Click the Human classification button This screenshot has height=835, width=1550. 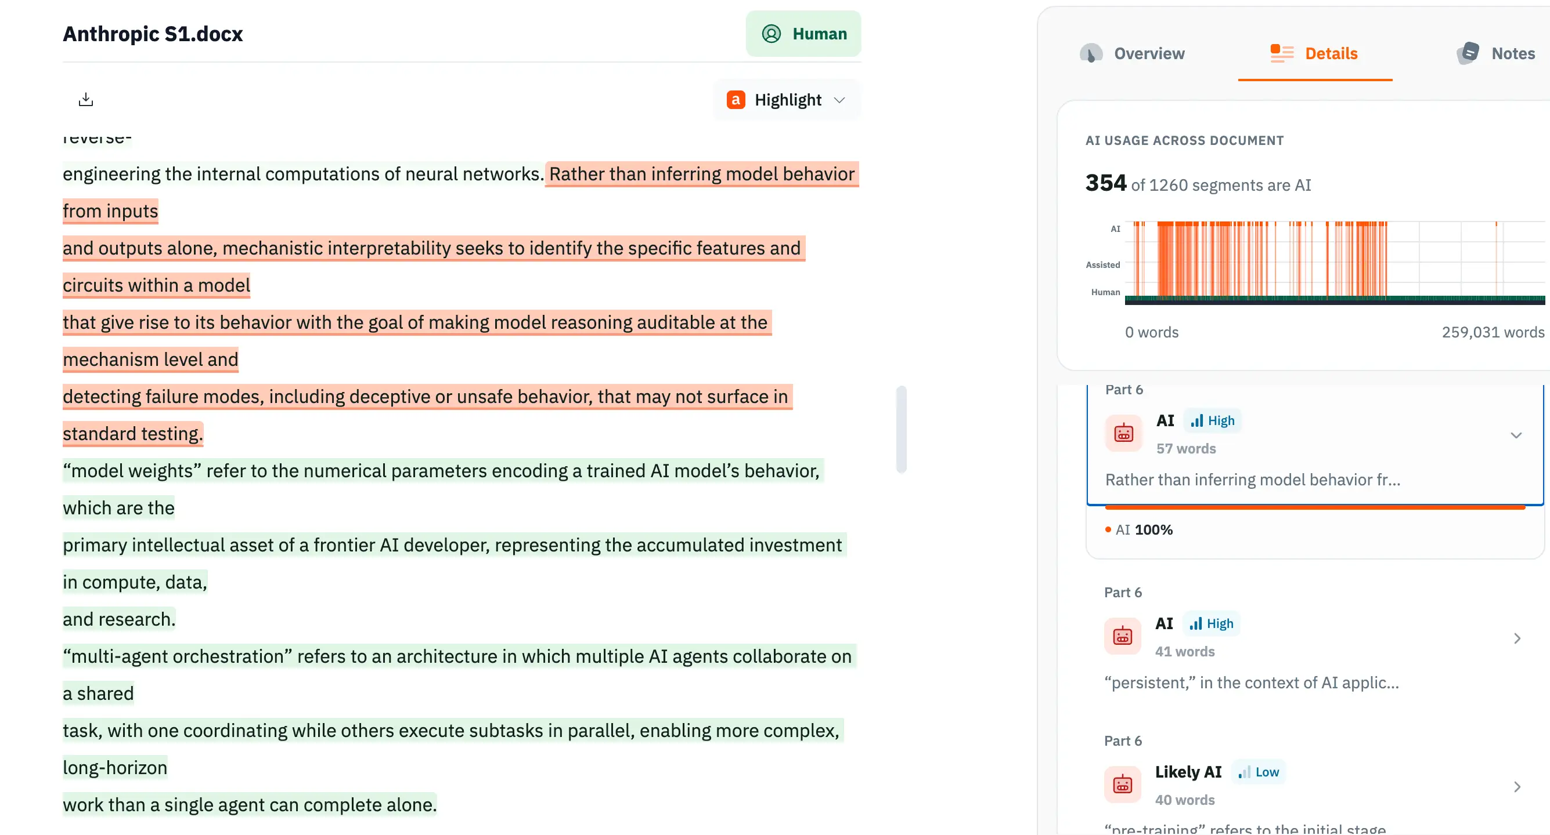point(803,34)
